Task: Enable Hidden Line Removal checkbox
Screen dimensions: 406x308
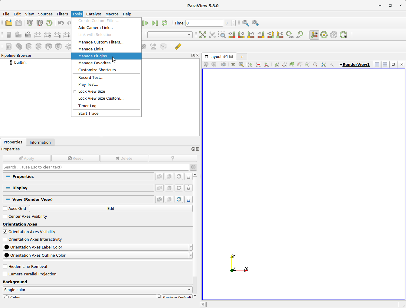Action: point(5,266)
